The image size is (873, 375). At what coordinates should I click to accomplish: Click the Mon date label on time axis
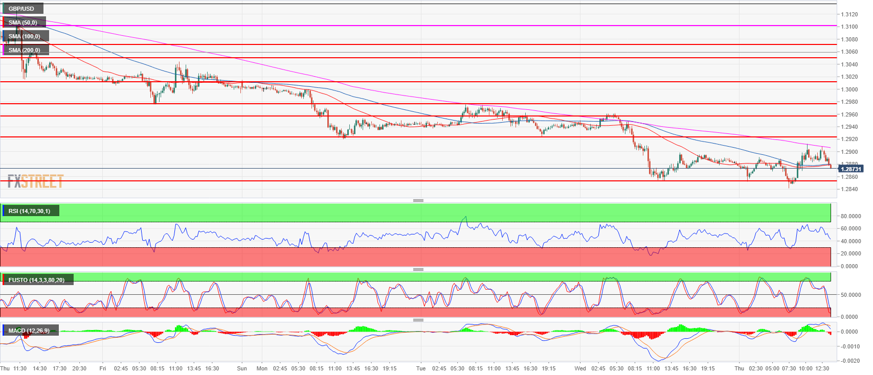[262, 368]
